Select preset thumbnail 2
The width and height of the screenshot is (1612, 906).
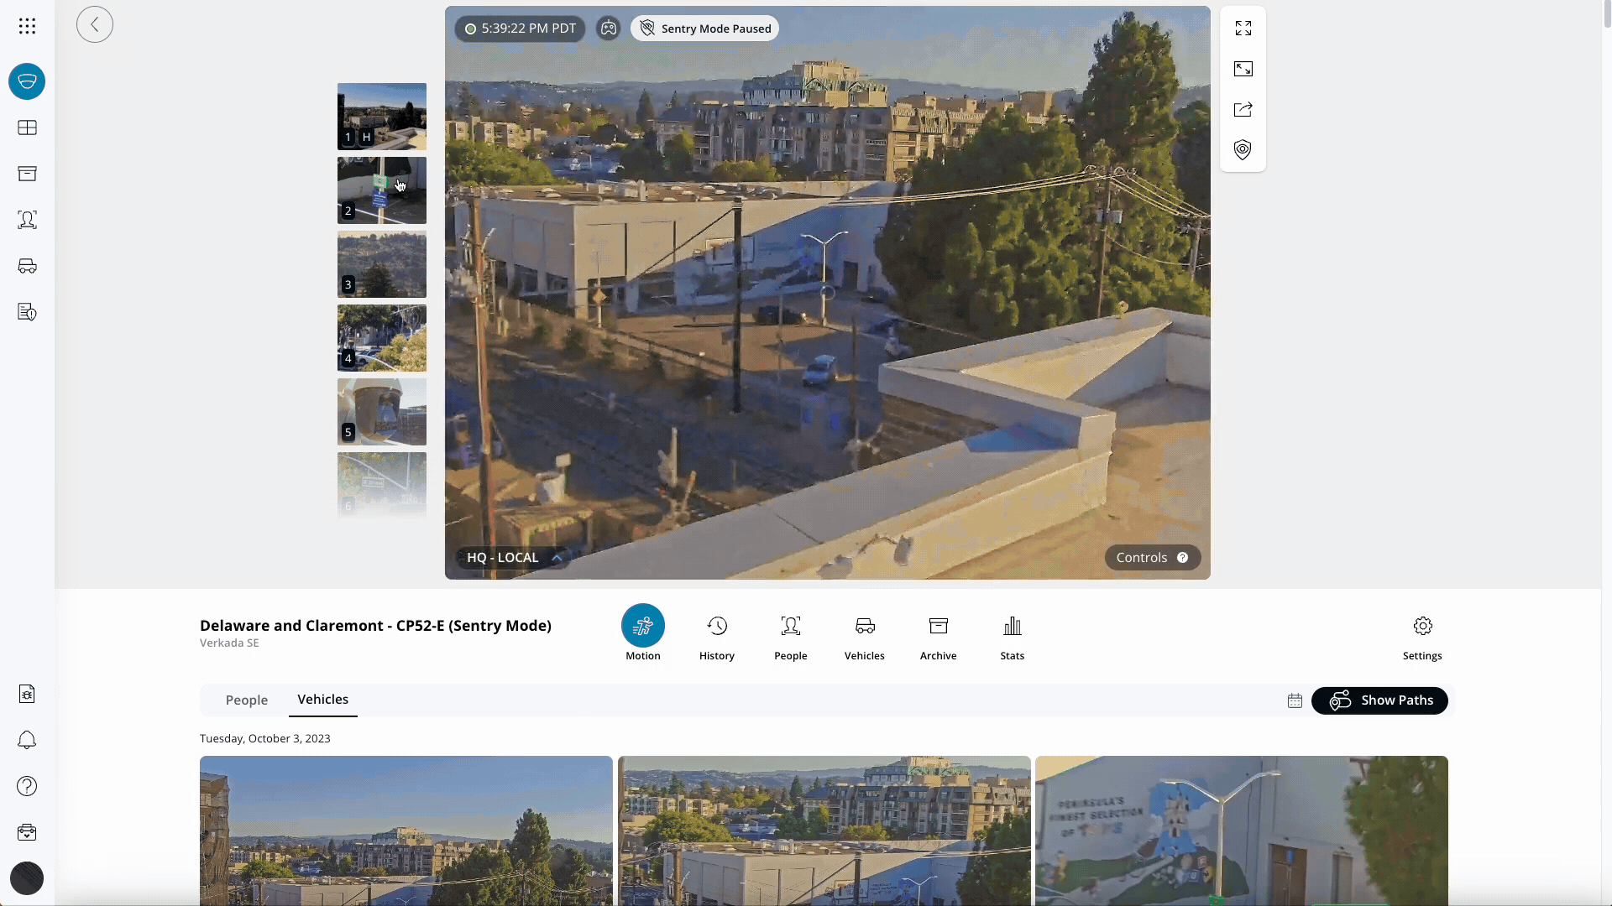382,190
